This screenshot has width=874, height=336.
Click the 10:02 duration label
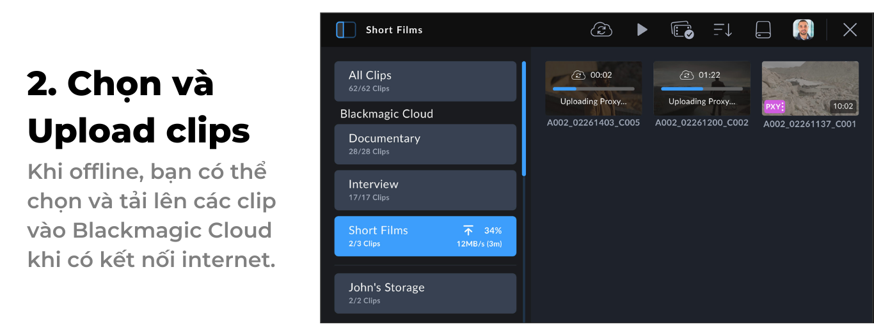843,107
